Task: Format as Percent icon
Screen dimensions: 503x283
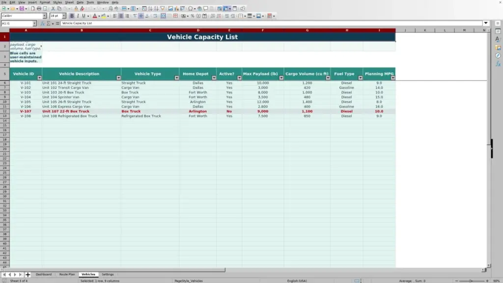Action: click(x=193, y=16)
